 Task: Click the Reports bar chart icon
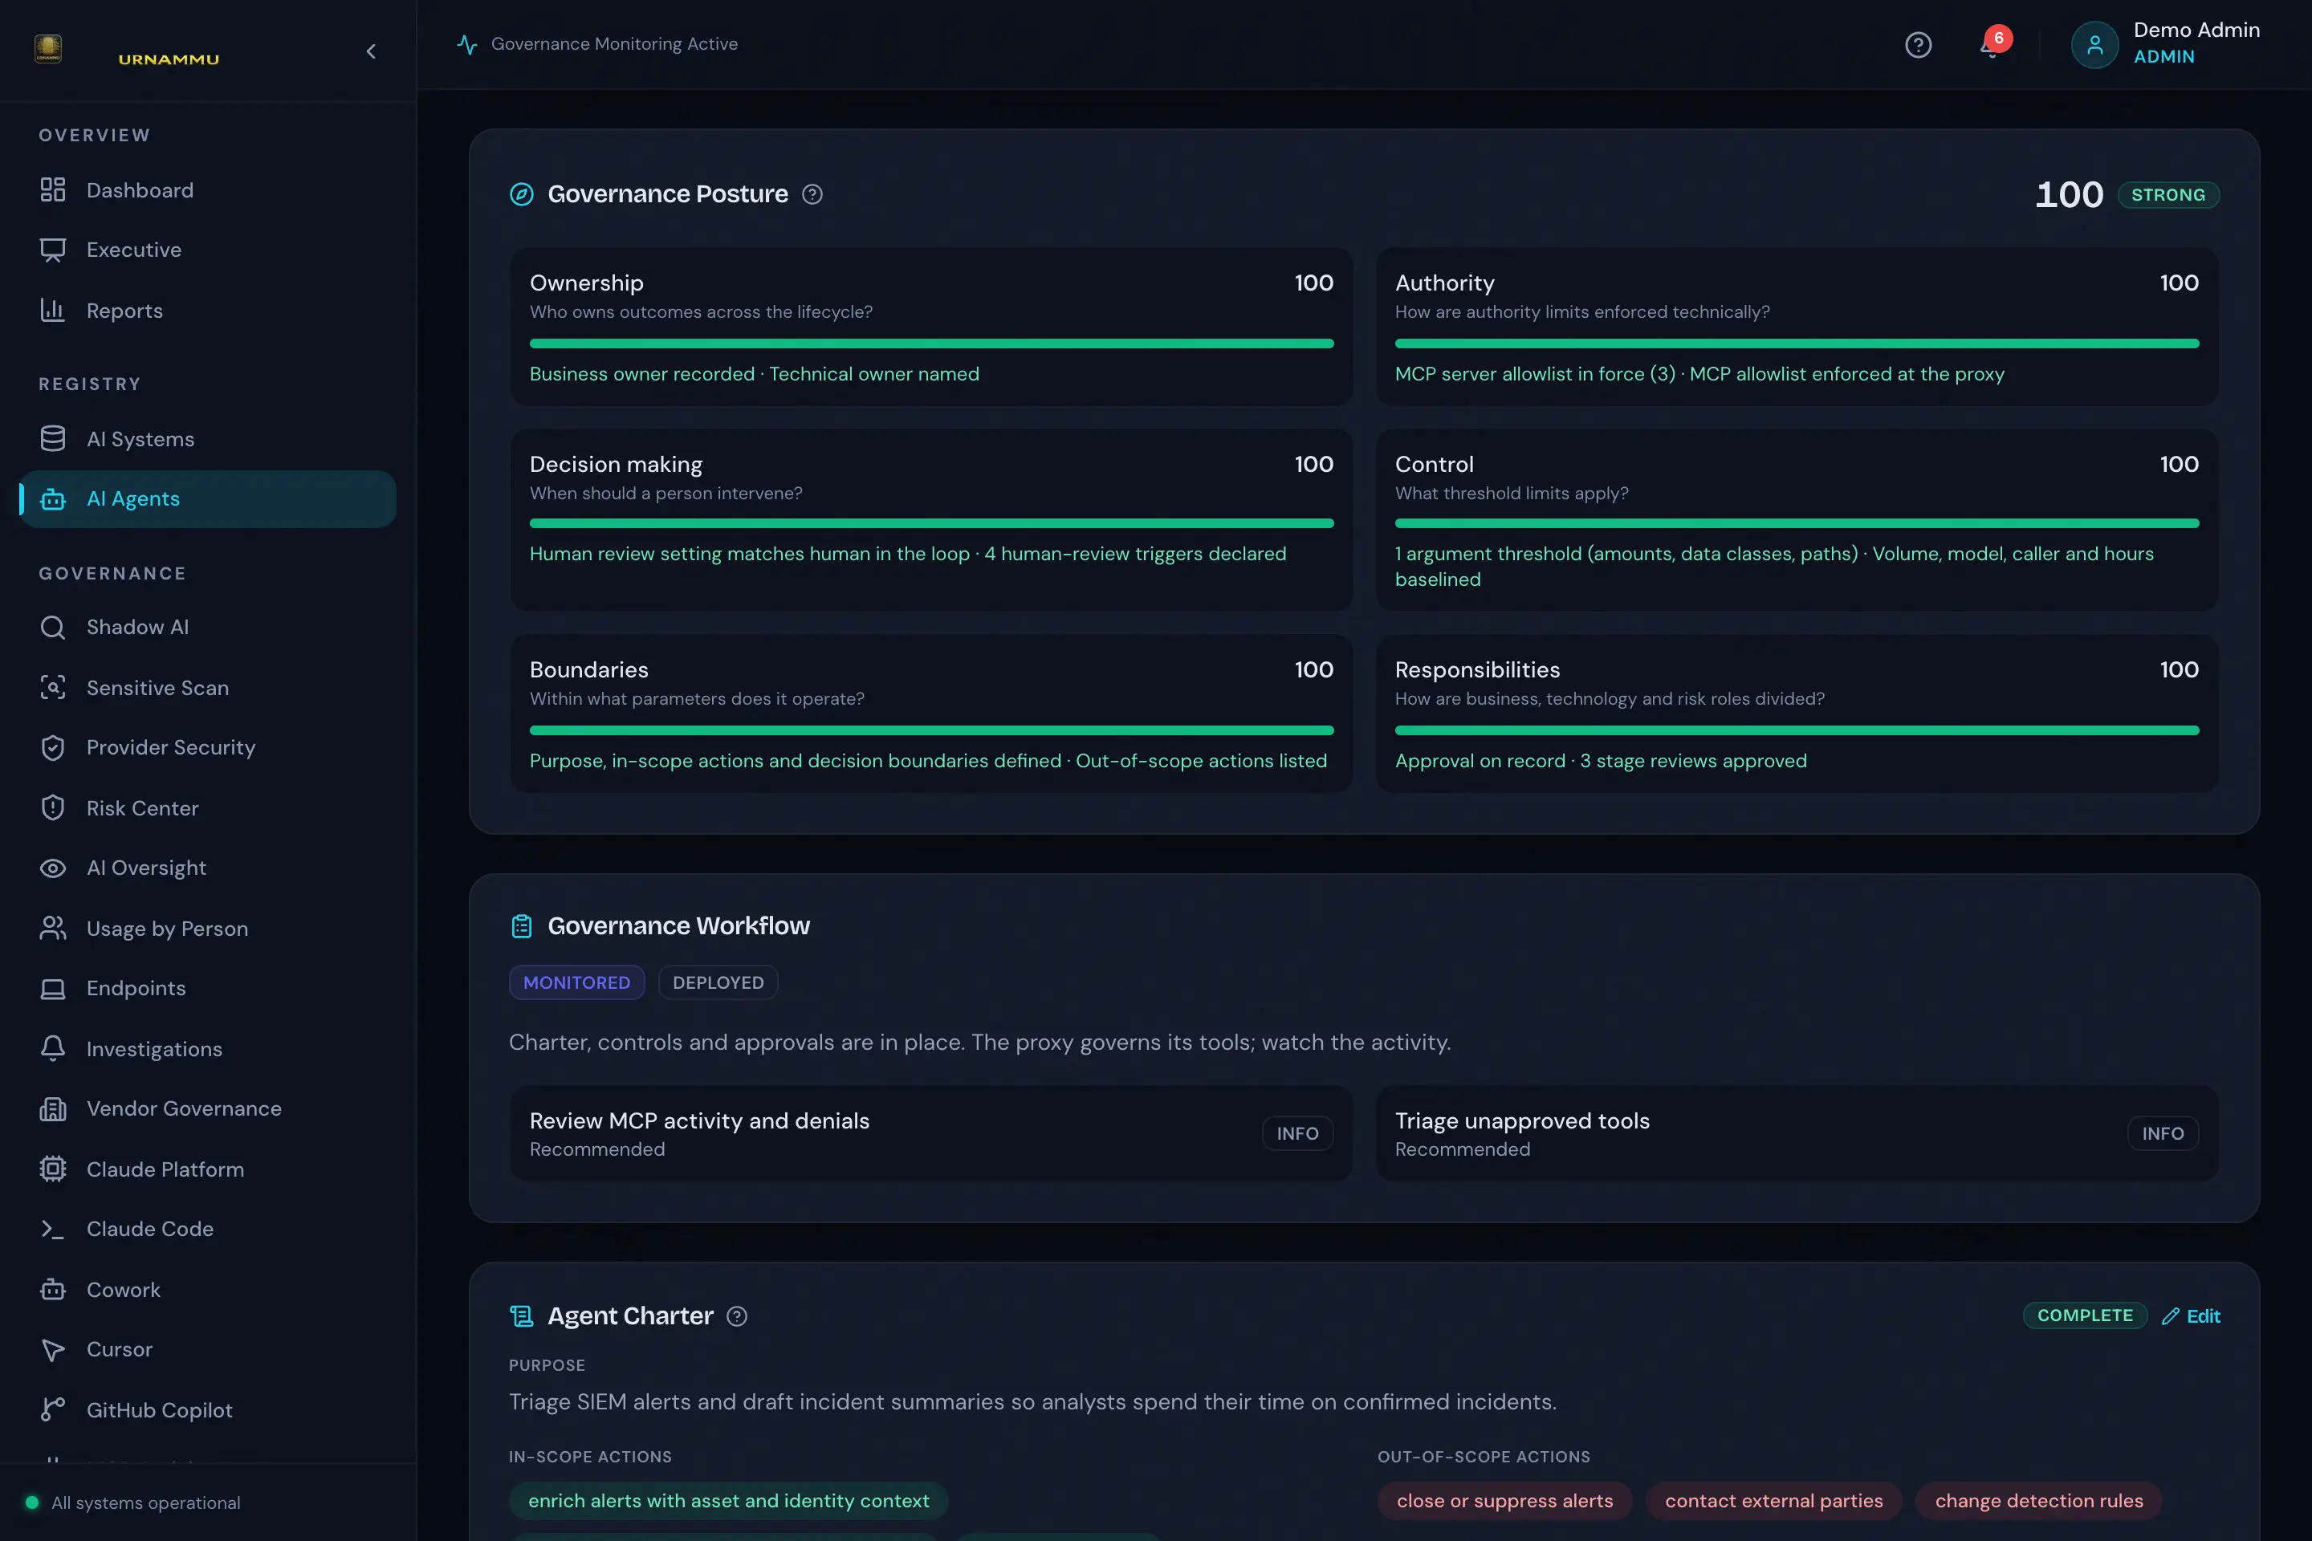click(53, 311)
